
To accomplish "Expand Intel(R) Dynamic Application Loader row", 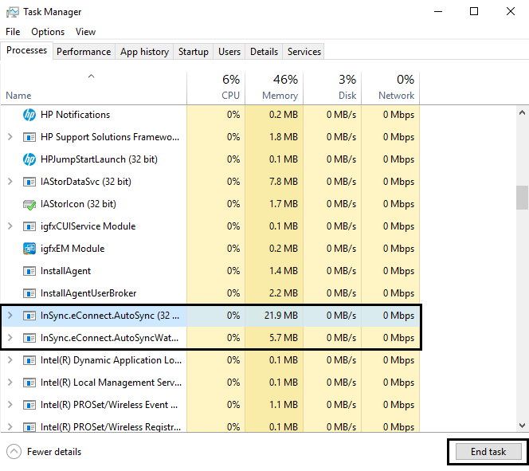I will coord(10,360).
